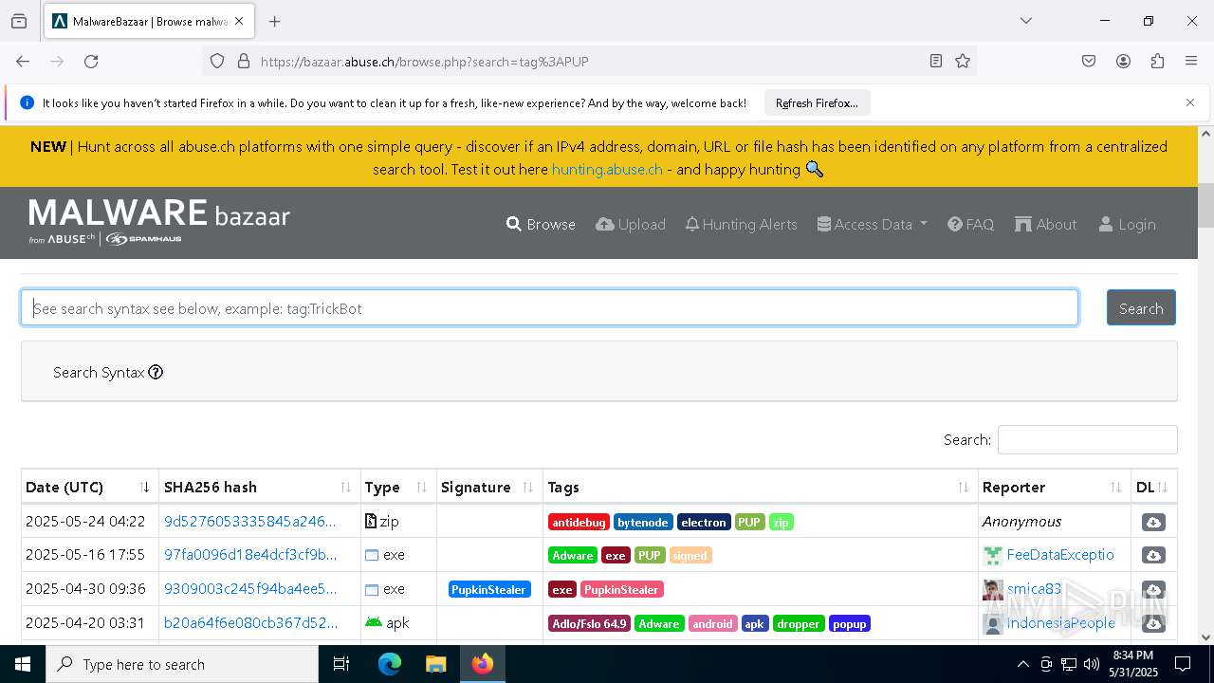Sort table by Tags column
The height and width of the screenshot is (683, 1214).
point(760,487)
